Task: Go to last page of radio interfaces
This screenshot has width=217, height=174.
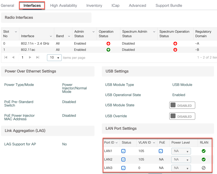Action: pyautogui.click(x=38, y=57)
